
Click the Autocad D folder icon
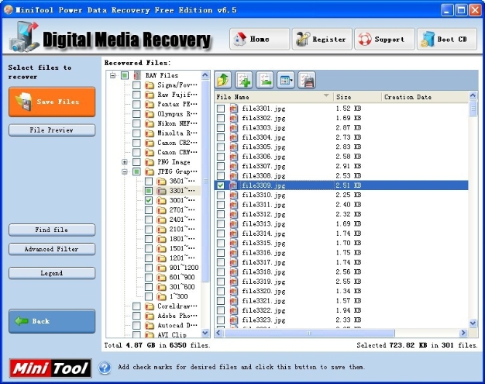tap(150, 326)
